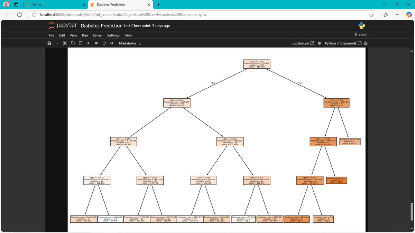This screenshot has height=233, width=415.
Task: View site information icon in the address bar
Action: [x=34, y=14]
